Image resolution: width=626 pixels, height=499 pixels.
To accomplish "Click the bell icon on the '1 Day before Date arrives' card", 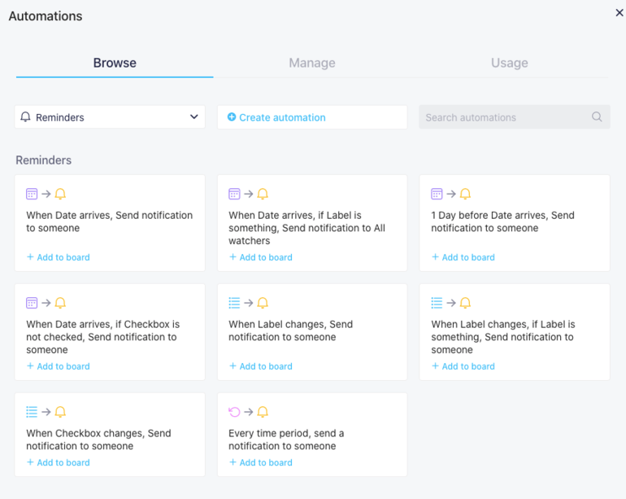I will (465, 194).
